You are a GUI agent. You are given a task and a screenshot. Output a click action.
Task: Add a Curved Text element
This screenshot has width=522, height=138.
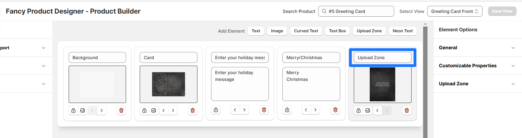pyautogui.click(x=306, y=31)
